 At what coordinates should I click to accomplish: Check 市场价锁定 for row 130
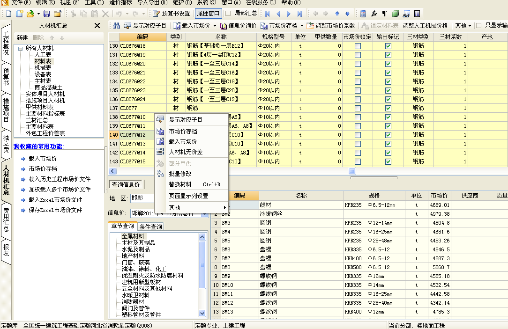coord(358,46)
